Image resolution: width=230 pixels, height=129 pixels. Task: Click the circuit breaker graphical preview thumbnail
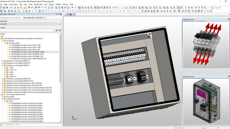point(206,44)
